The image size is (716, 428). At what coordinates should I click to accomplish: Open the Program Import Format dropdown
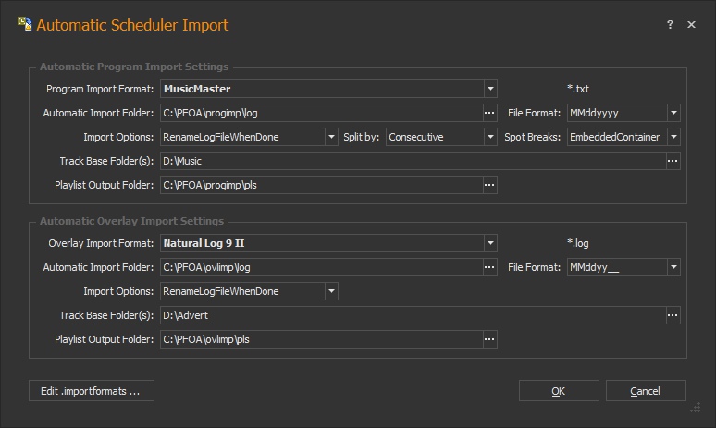[490, 89]
